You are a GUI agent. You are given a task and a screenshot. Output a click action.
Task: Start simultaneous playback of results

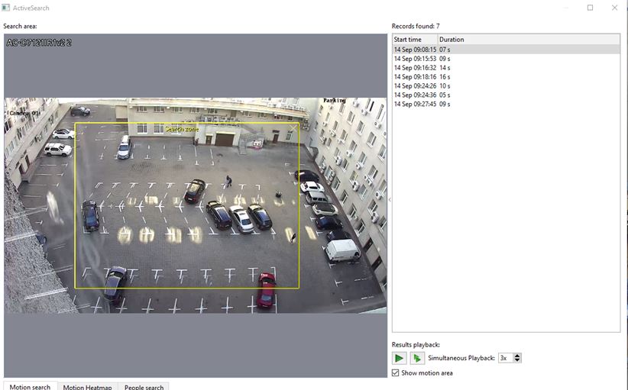(x=416, y=358)
